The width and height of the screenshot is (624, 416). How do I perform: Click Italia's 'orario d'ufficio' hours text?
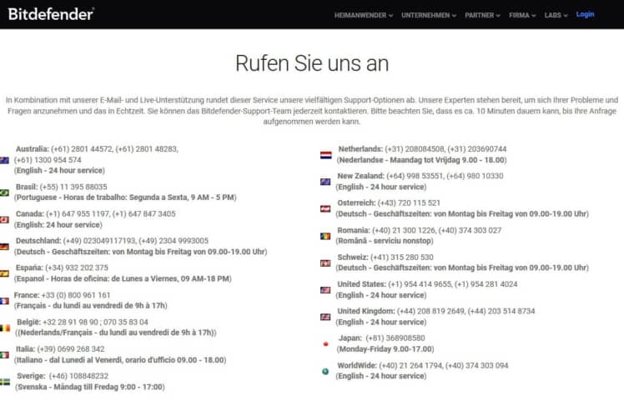pyautogui.click(x=120, y=360)
